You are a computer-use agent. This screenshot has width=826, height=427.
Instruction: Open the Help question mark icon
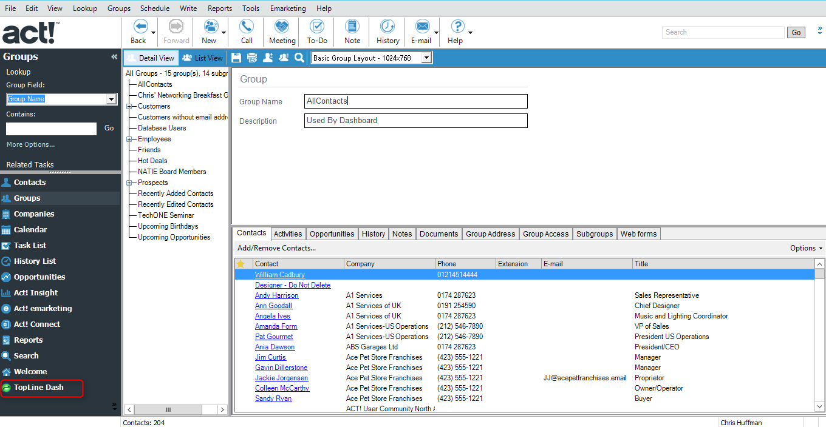(x=457, y=27)
